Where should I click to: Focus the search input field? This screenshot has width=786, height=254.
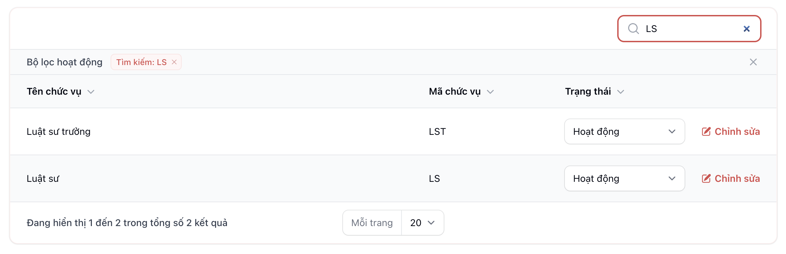point(691,29)
